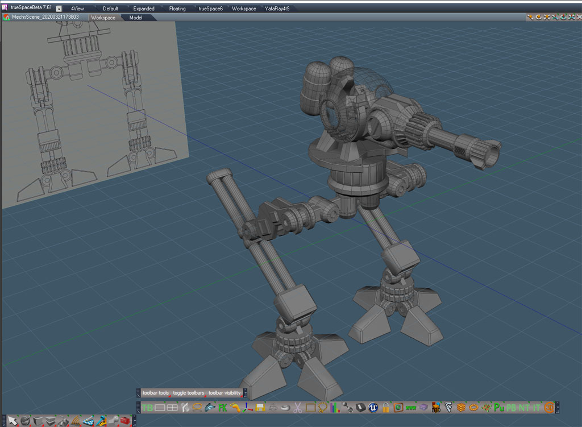Click the green www icon
Screen dimensions: 582x427
(x=411, y=408)
